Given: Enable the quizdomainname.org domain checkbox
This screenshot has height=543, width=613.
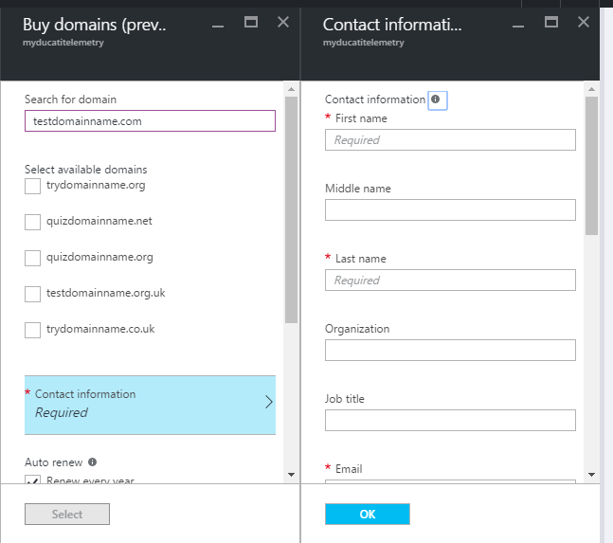Looking at the screenshot, I should pos(33,258).
